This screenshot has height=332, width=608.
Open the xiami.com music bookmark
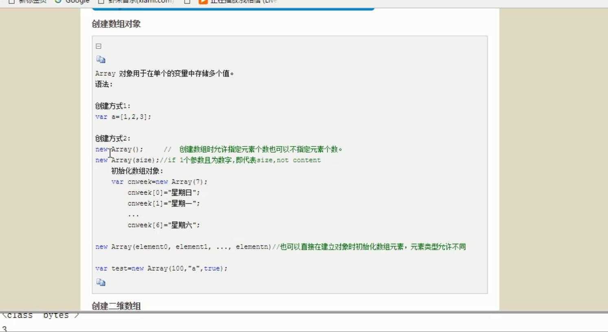point(136,2)
